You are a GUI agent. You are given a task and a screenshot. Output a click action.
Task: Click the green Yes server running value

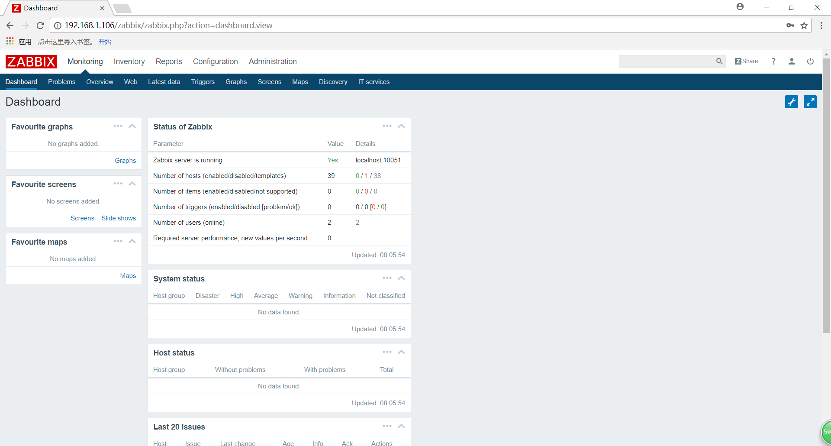coord(333,160)
